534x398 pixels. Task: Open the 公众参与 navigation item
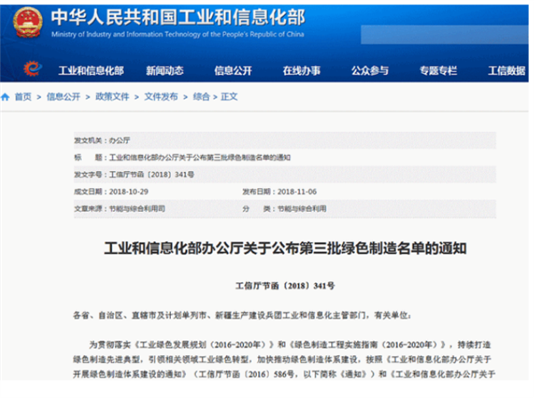click(369, 70)
